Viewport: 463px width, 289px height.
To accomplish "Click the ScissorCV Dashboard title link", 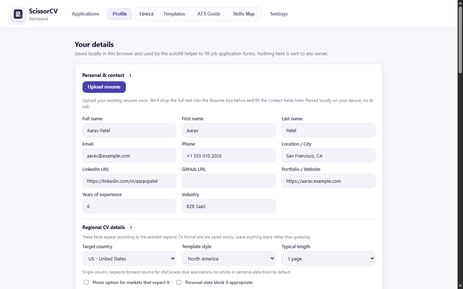I will (x=43, y=14).
